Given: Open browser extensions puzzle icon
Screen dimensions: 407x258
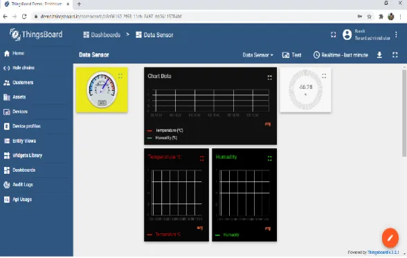Looking at the screenshot, I should click(x=381, y=17).
